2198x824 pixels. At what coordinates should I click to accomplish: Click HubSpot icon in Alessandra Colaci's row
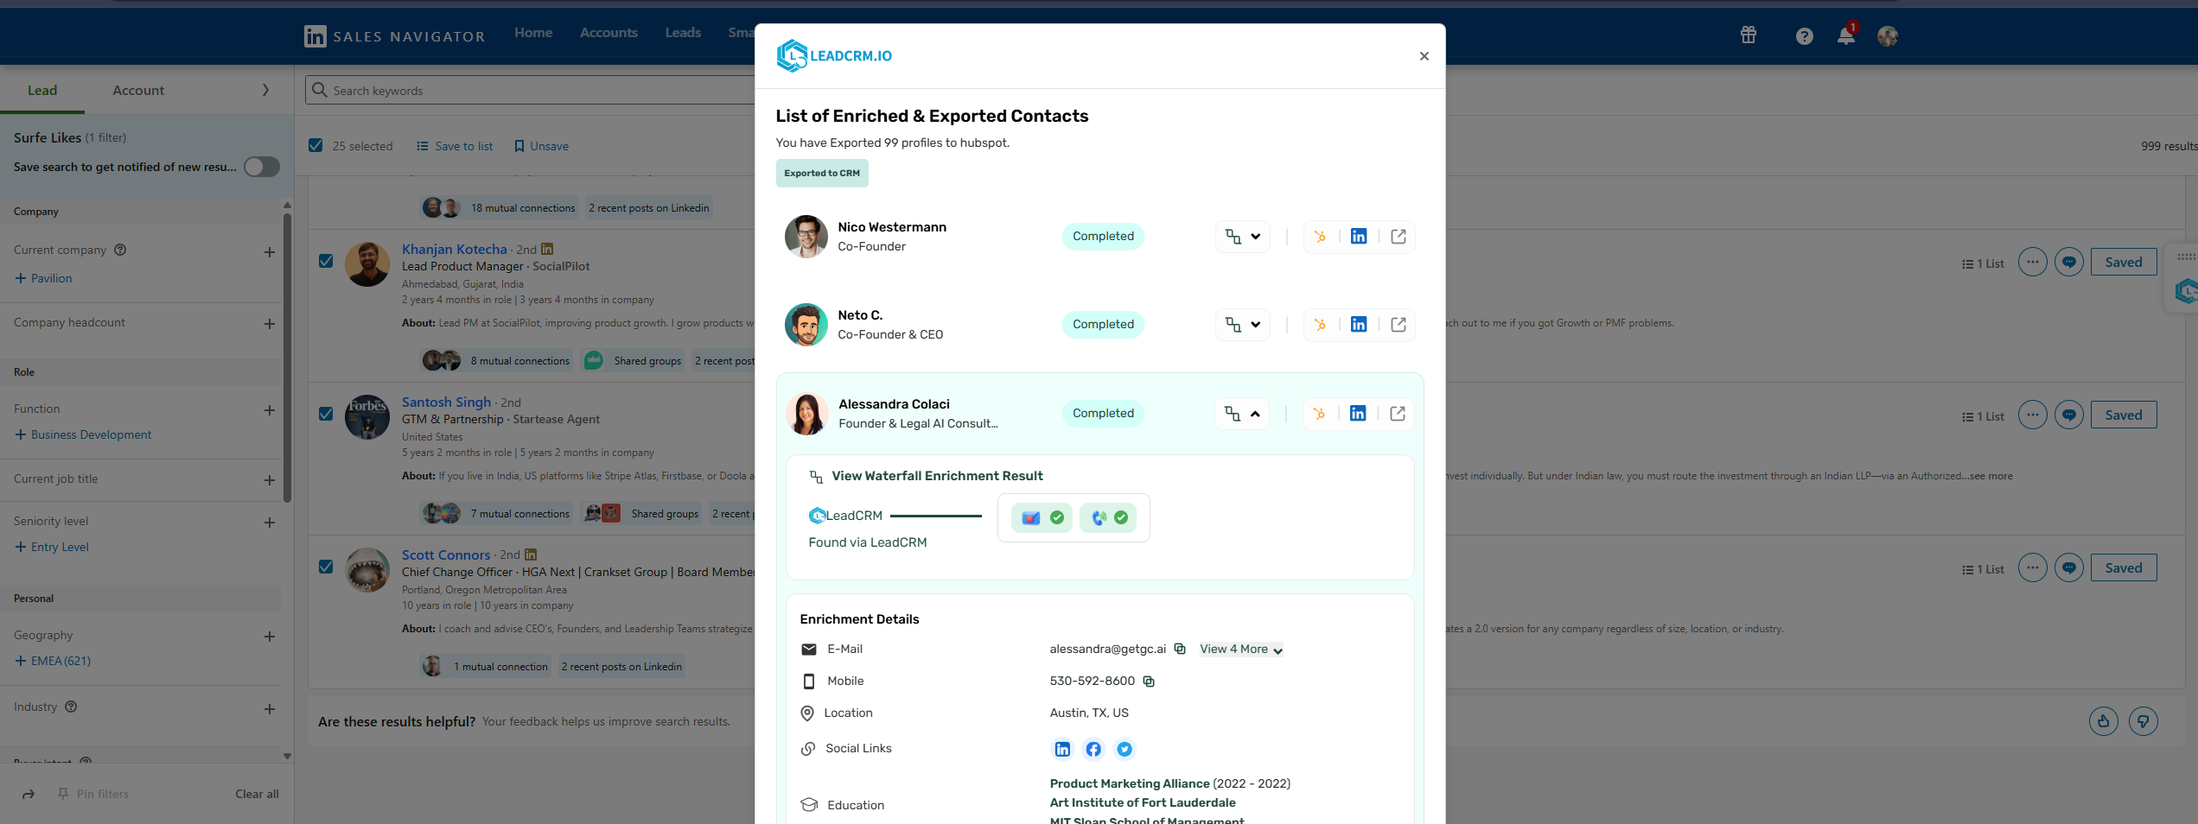(x=1319, y=414)
